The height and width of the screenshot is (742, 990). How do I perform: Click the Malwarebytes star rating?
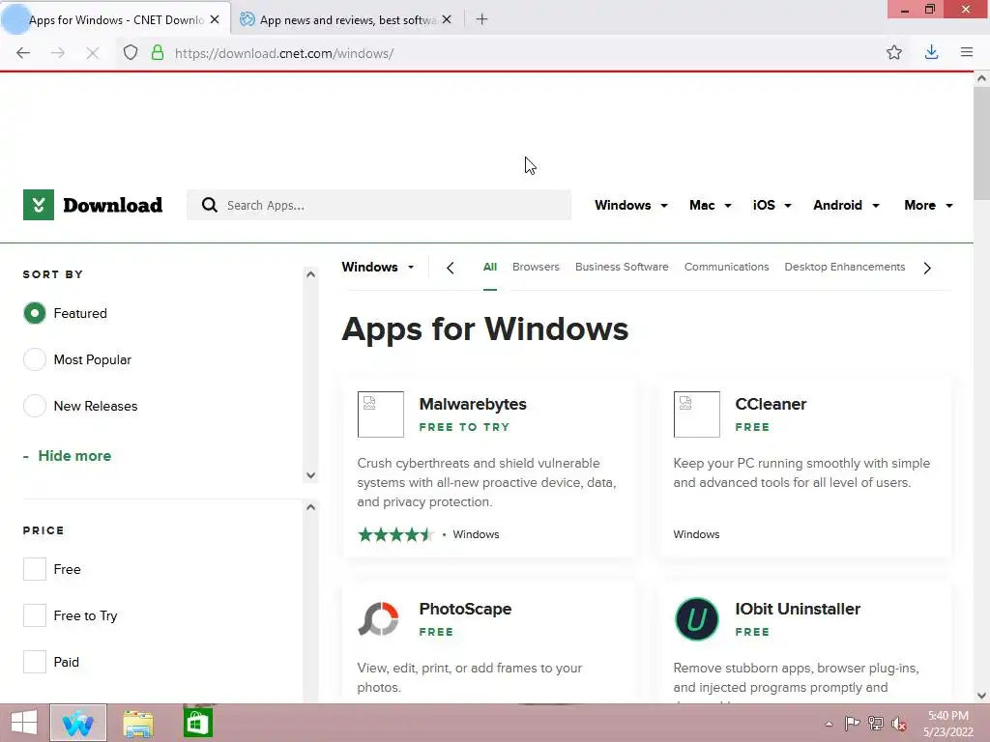[395, 535]
